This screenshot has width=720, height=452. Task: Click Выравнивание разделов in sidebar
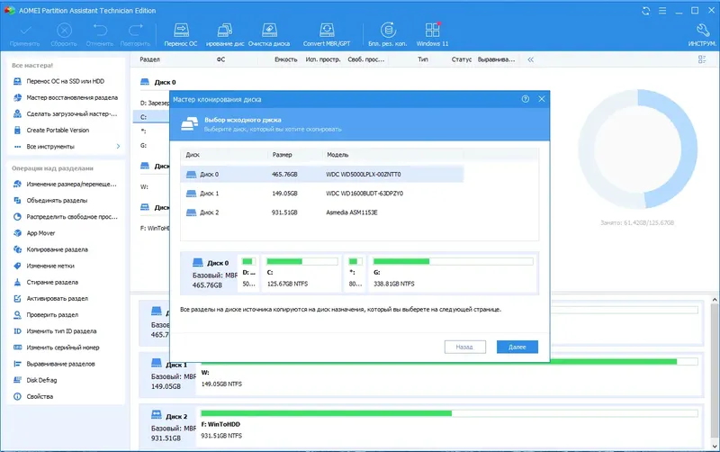click(60, 364)
